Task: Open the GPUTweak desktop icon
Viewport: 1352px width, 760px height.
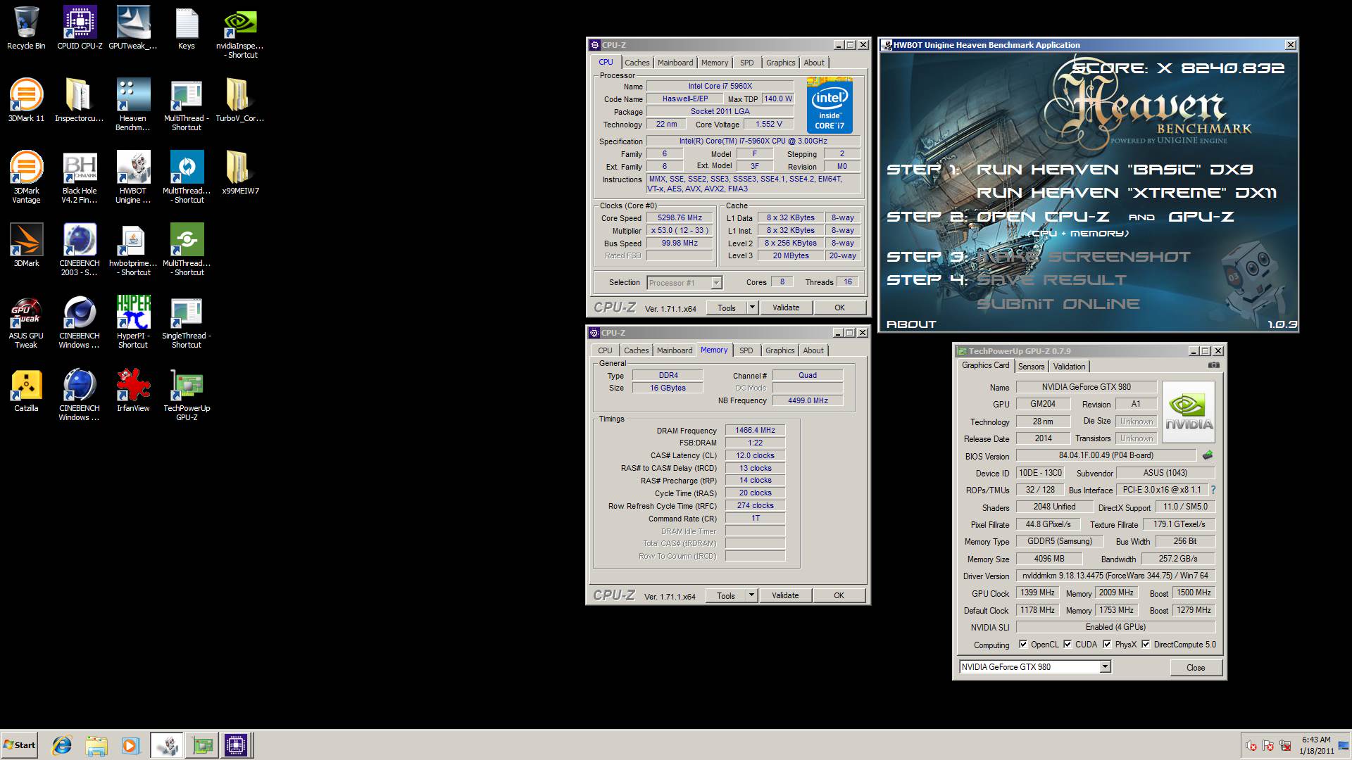Action: (133, 28)
